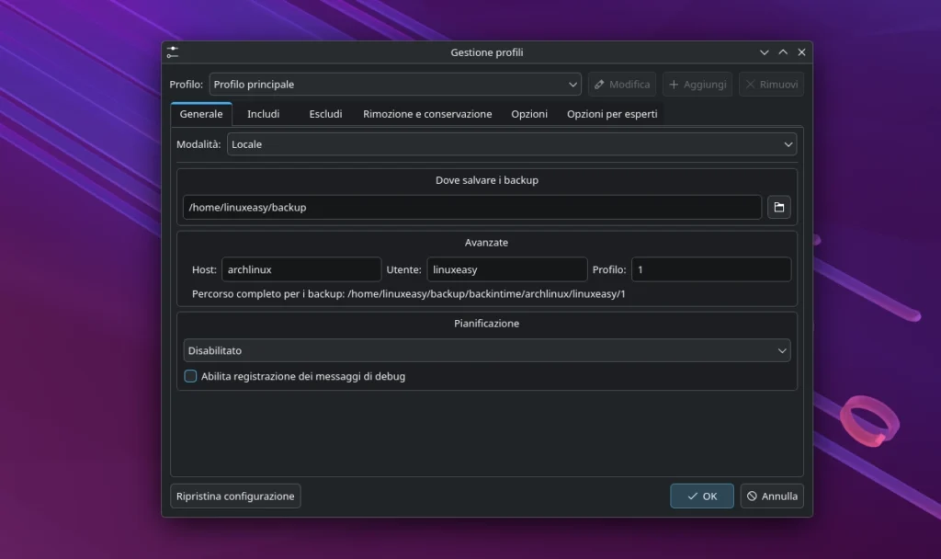Open folder browser for backup destination
Image resolution: width=941 pixels, height=559 pixels.
point(778,207)
